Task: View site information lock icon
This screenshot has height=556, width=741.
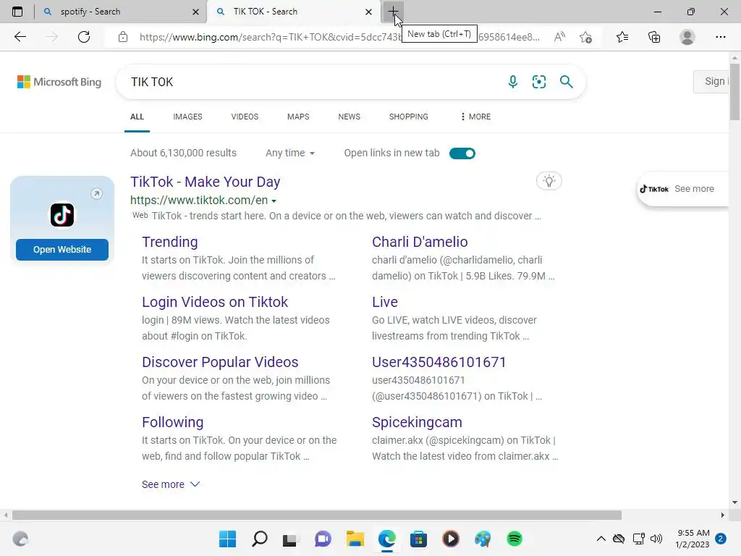Action: click(x=123, y=37)
